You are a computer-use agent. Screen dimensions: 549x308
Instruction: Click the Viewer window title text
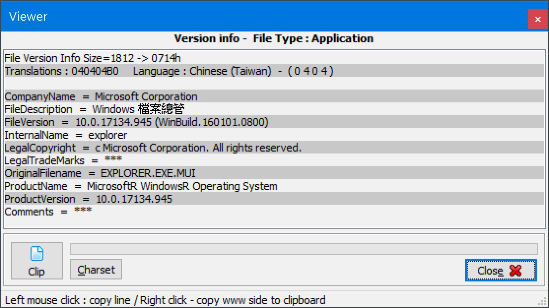pos(28,16)
